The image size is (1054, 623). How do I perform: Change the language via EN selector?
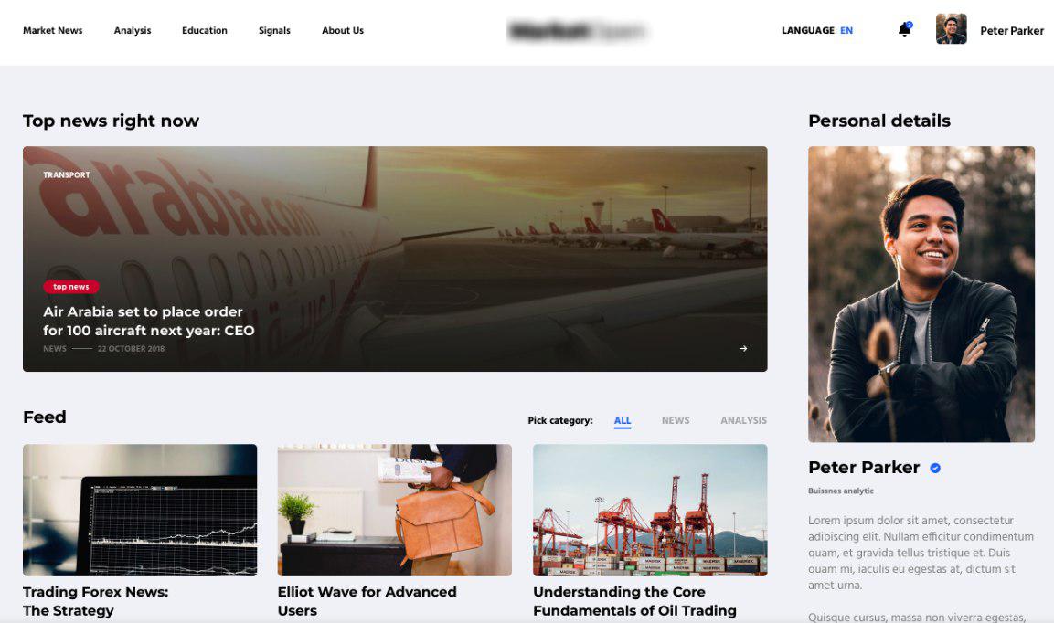[846, 30]
